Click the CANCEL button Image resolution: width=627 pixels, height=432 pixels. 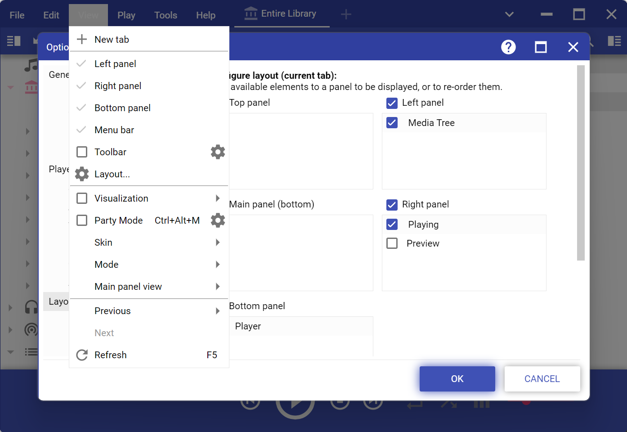point(542,379)
